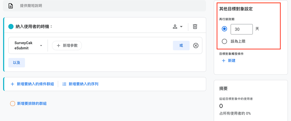Click the 占所有使用者的 0% text
Image resolution: width=291 pixels, height=121 pixels.
235,113
